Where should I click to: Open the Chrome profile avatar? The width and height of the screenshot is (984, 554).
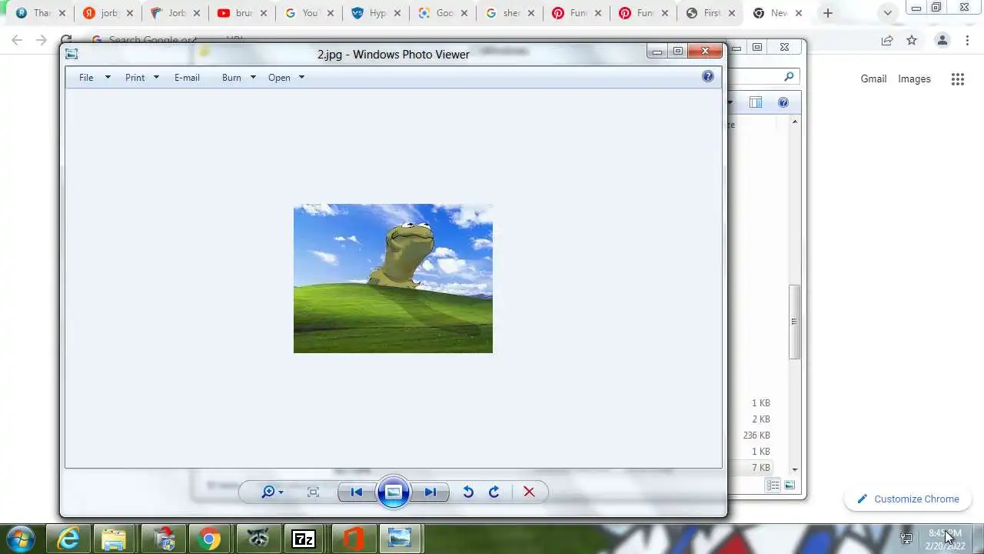click(x=942, y=40)
